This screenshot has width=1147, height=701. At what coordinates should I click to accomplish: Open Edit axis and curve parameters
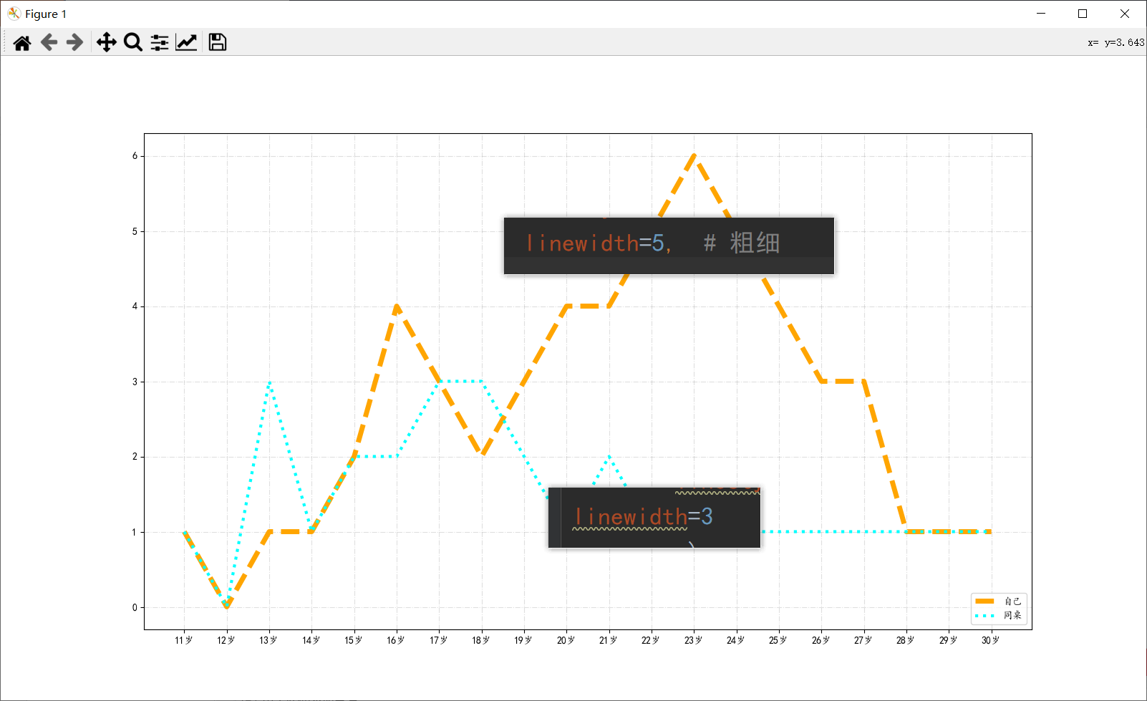[x=186, y=43]
